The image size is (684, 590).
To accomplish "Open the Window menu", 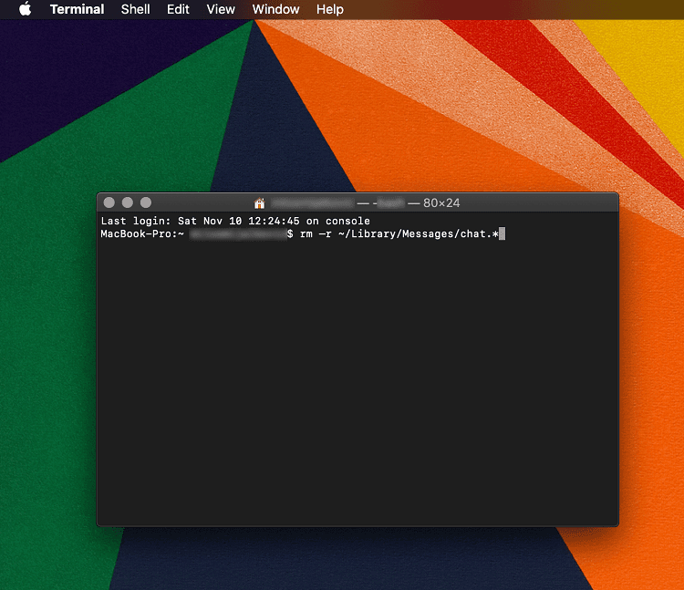I will [275, 9].
